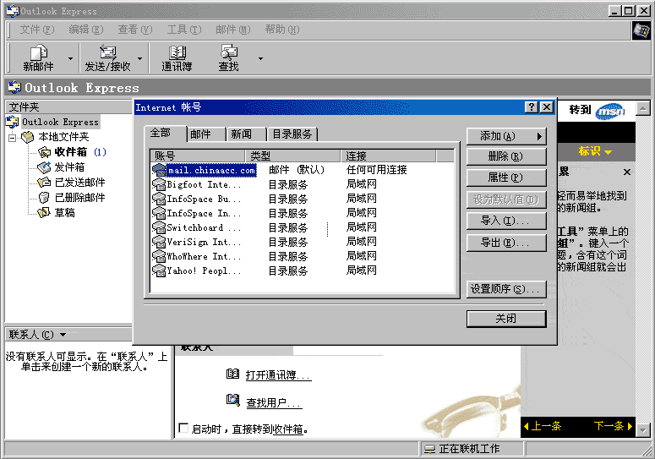Select the Bigfoot Inte... account name
The image size is (655, 459).
[x=204, y=184]
